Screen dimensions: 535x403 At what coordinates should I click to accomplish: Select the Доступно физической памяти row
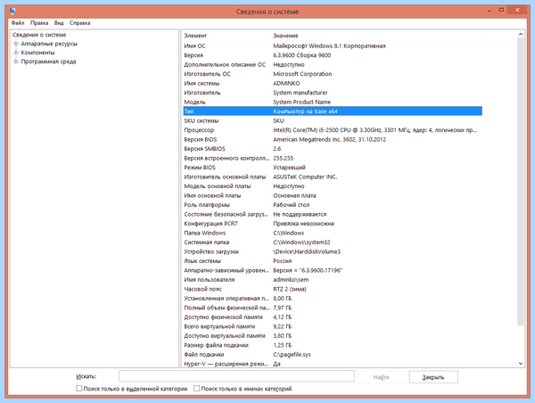[333, 317]
